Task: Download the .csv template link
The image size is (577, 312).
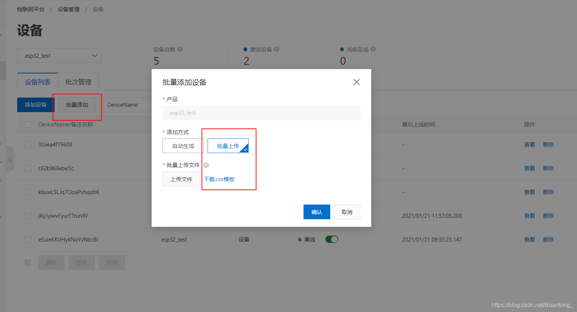Action: (219, 179)
